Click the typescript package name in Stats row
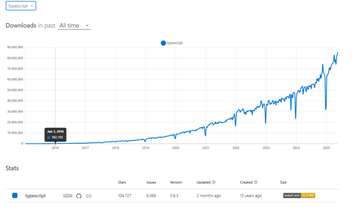 35,196
